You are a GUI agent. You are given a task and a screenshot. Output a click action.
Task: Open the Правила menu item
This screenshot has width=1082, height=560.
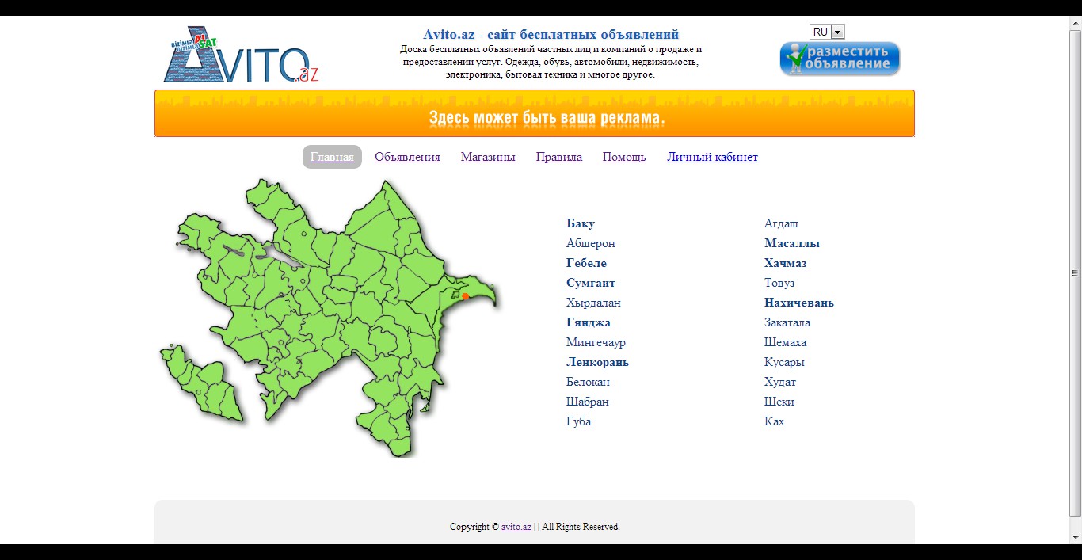pyautogui.click(x=559, y=157)
